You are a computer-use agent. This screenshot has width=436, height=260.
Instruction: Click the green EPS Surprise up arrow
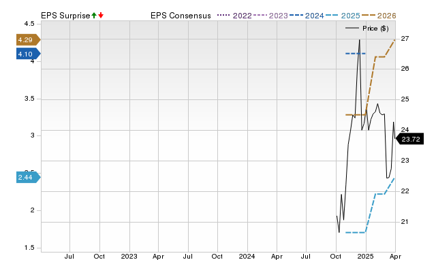[94, 16]
